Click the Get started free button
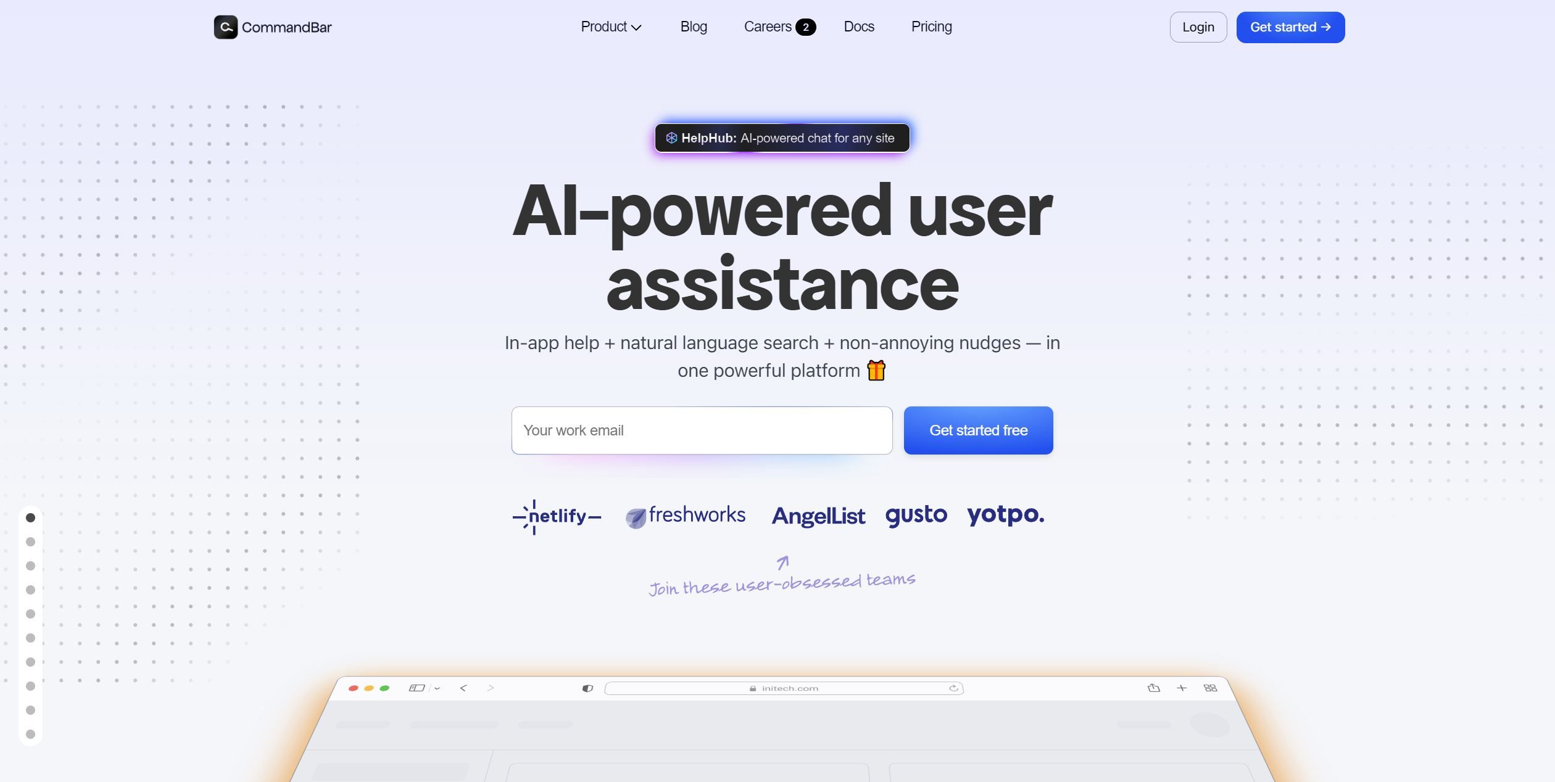 click(x=979, y=430)
